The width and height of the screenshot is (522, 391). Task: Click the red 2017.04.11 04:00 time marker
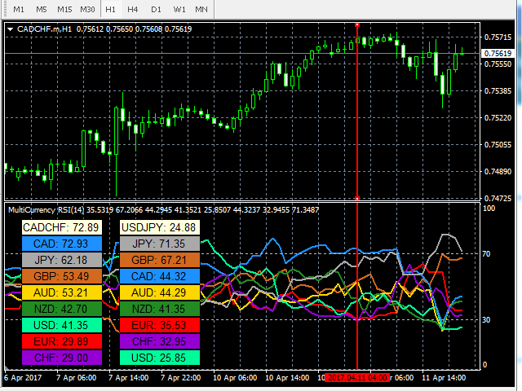357,378
